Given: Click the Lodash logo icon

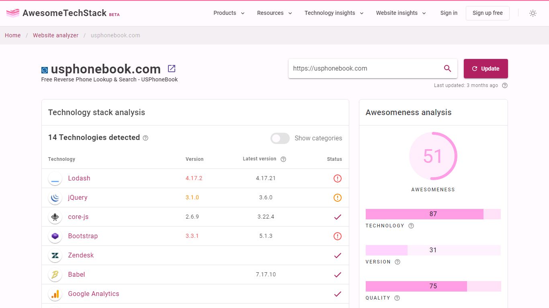Looking at the screenshot, I should pos(55,178).
